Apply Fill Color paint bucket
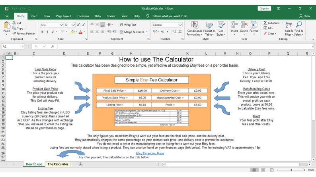This screenshot has height=177, width=316. pos(73,32)
